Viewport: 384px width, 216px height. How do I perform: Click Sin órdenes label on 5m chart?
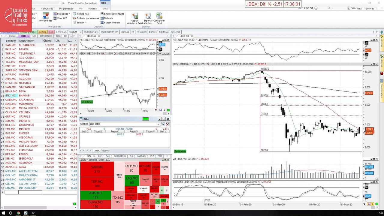click(x=87, y=102)
